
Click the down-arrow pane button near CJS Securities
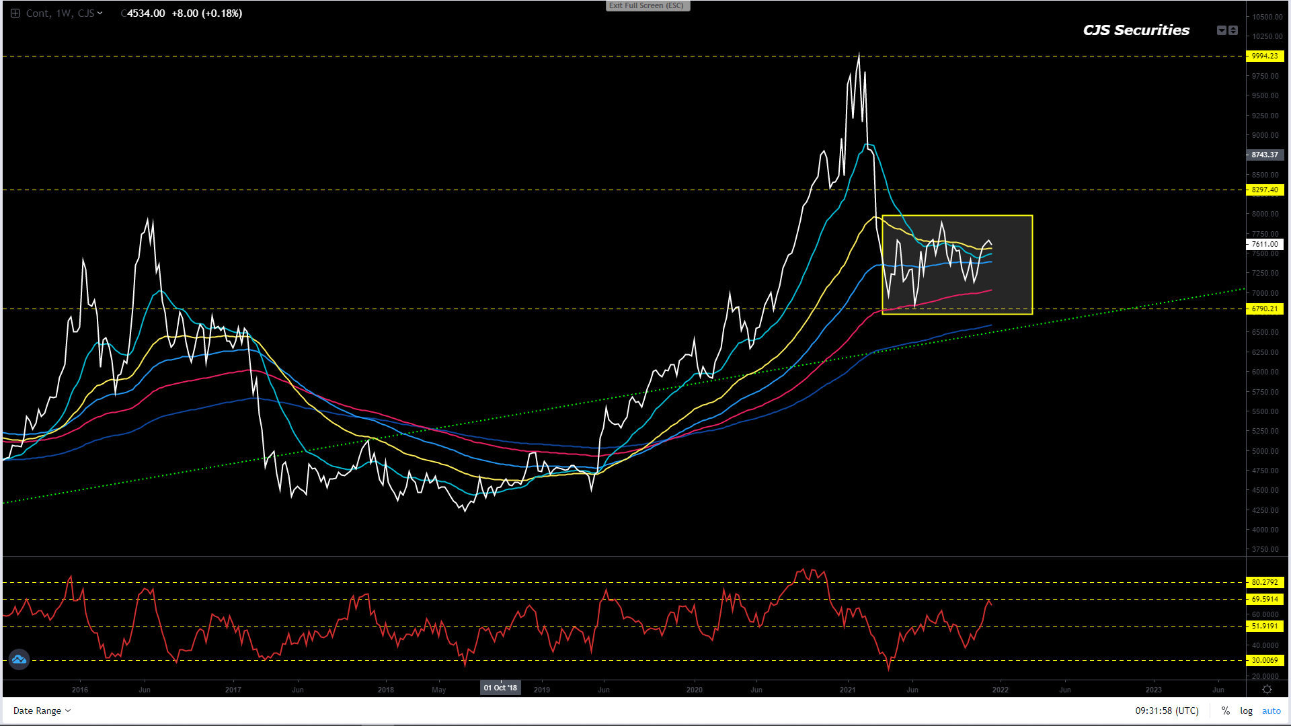click(1222, 30)
